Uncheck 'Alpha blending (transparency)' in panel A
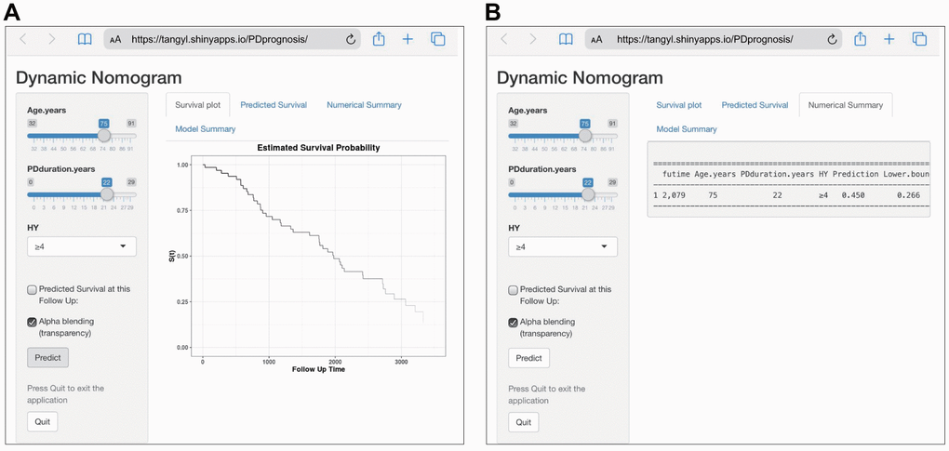 pos(33,322)
